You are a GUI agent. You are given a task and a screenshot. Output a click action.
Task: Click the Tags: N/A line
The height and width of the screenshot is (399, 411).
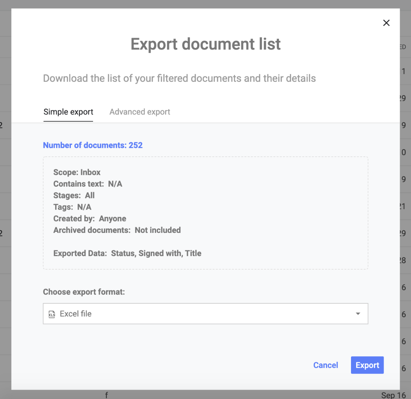click(72, 207)
